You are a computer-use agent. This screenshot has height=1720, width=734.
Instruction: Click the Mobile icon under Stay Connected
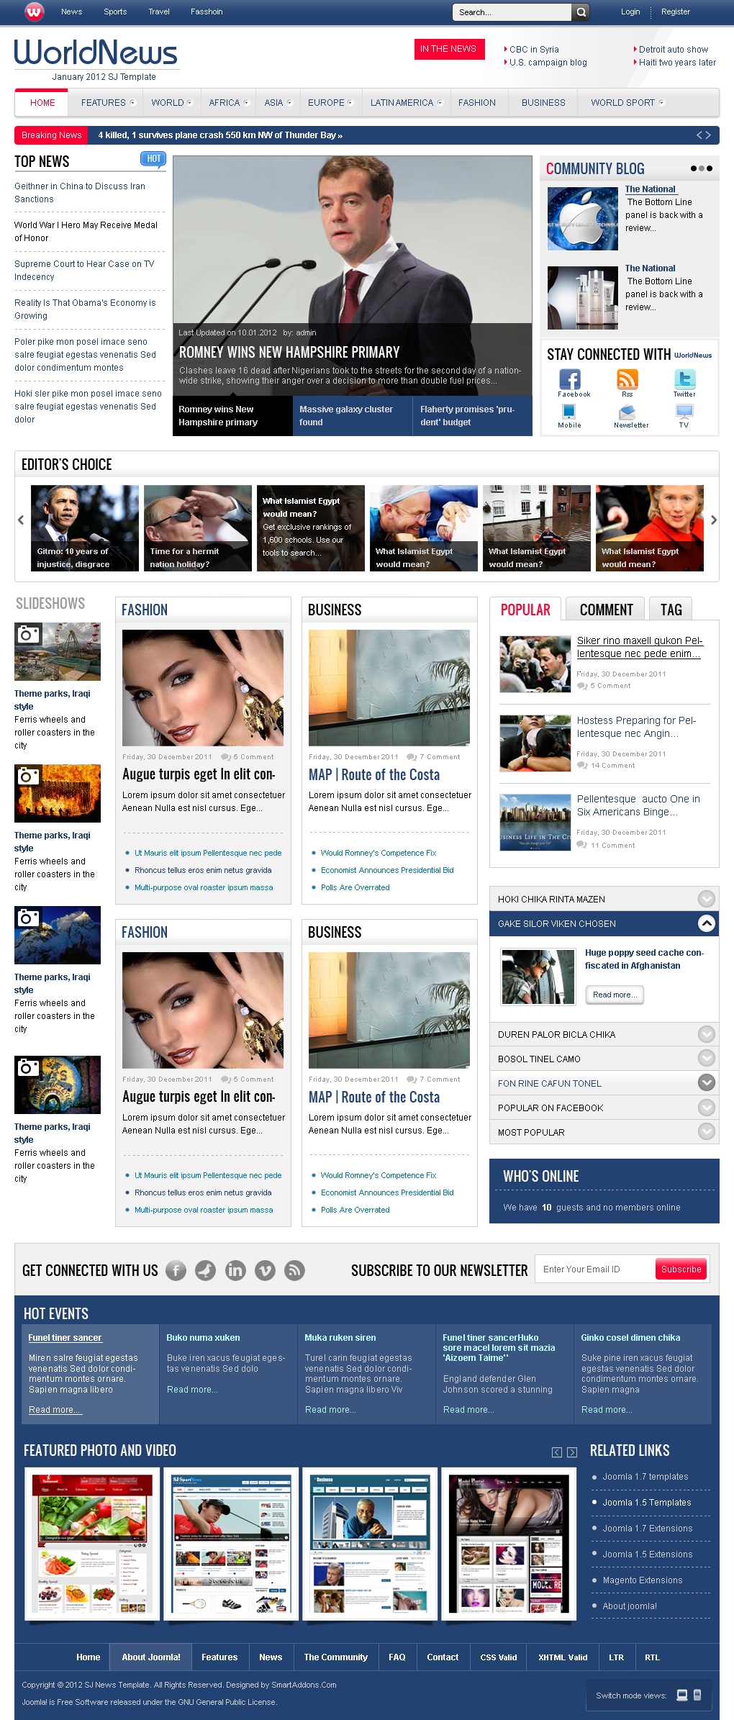click(569, 412)
